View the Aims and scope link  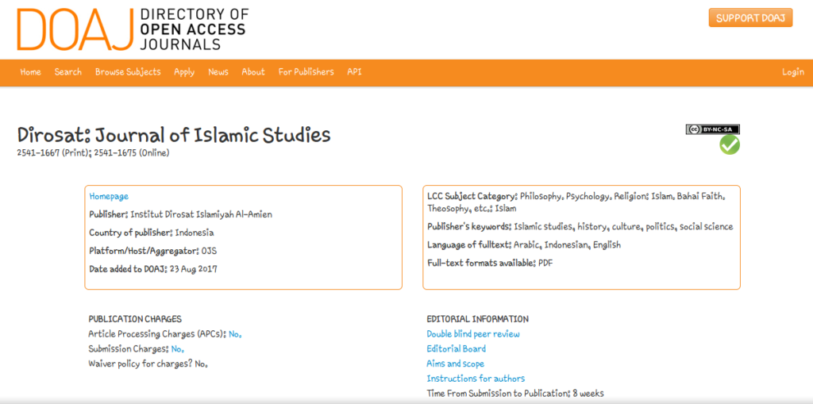(x=455, y=364)
